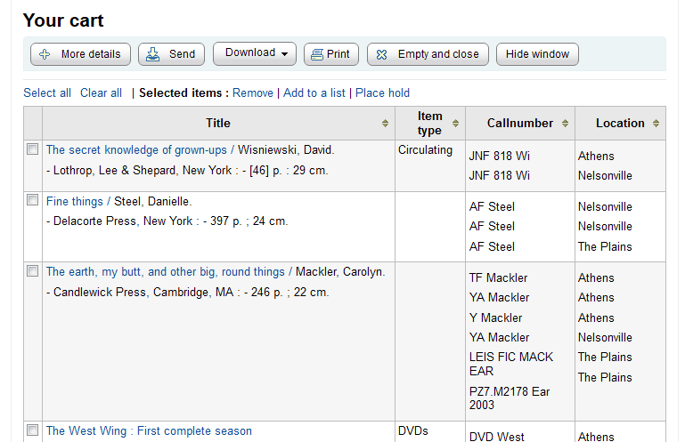The image size is (685, 442).
Task: Click Select all link
Action: [47, 92]
